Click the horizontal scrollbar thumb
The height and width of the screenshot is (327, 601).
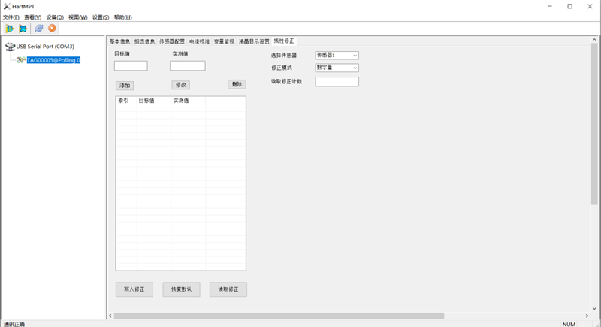[x=279, y=316]
